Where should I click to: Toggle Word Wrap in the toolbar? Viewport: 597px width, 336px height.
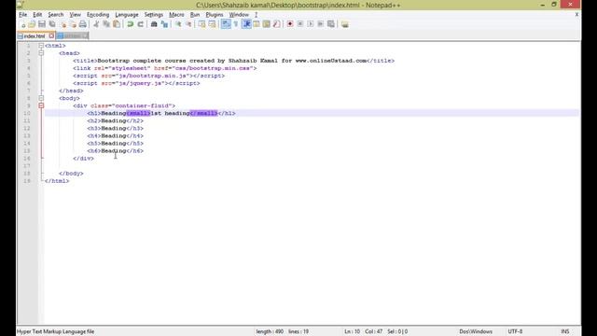coord(226,24)
